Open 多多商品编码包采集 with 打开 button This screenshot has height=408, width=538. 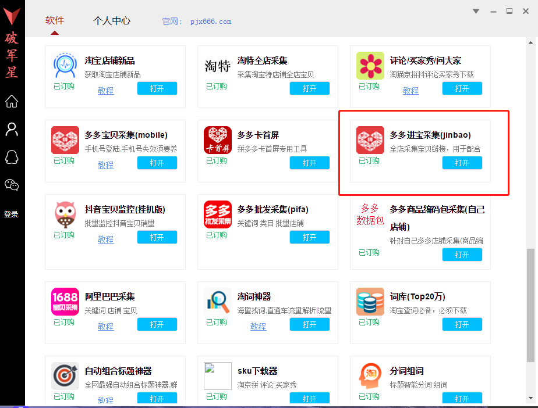[x=462, y=255]
